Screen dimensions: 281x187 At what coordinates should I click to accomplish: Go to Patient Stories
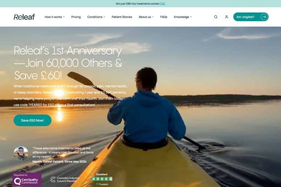(122, 17)
